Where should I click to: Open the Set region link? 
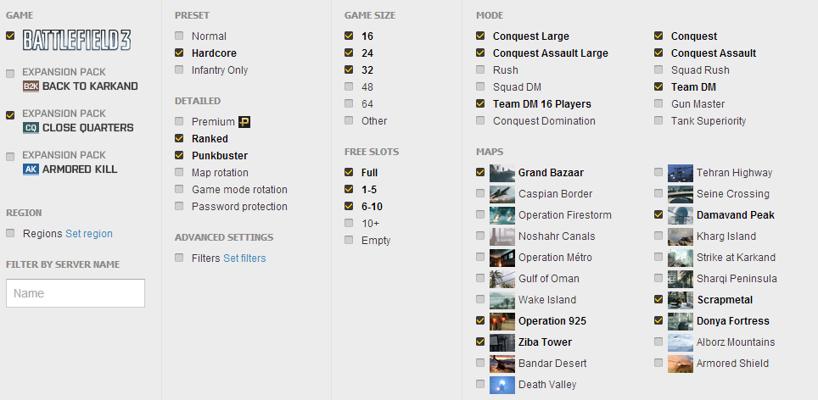89,234
